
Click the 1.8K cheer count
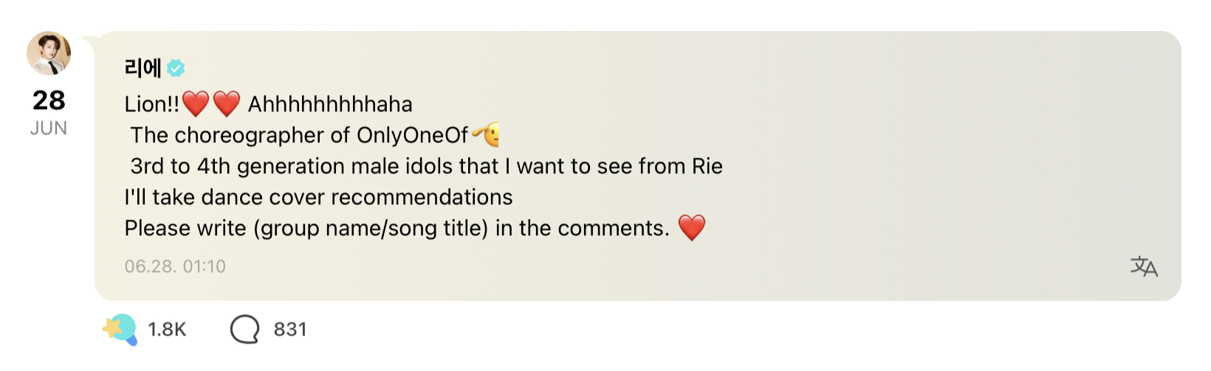coord(167,329)
